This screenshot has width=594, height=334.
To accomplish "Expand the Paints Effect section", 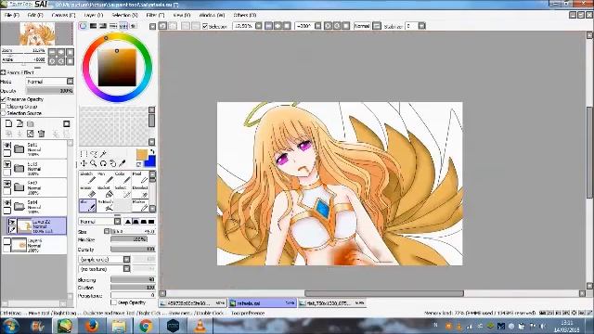I will coord(4,72).
